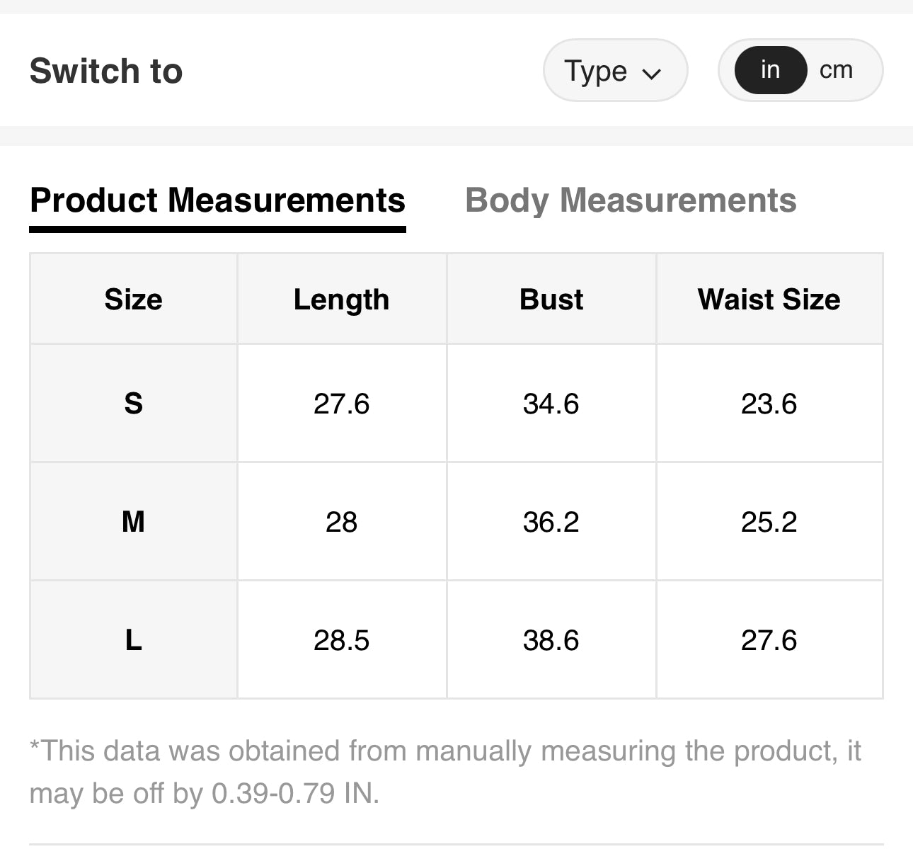
Task: Click the 28.5 length value for L
Action: tap(341, 640)
